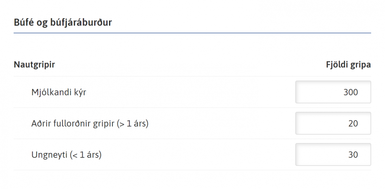Click on the value 30

(353, 155)
